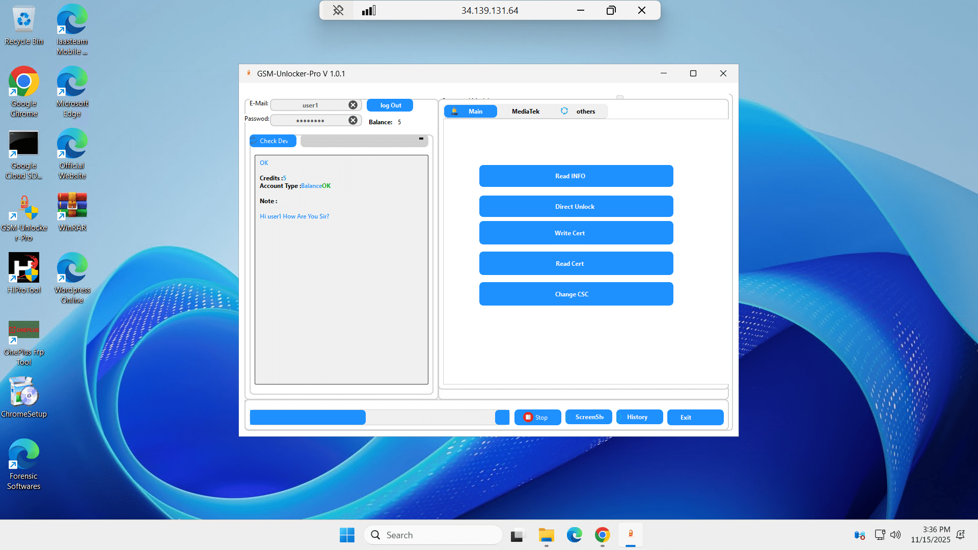This screenshot has width=978, height=550.
Task: Click the blue progress bar
Action: point(308,417)
